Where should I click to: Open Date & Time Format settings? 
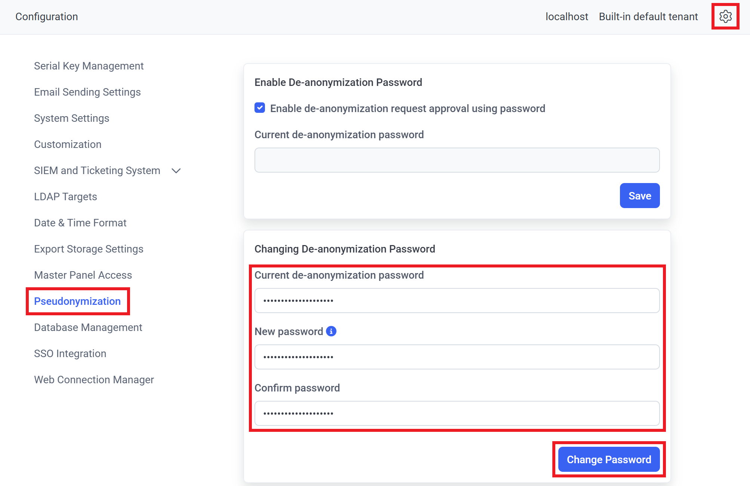point(80,223)
